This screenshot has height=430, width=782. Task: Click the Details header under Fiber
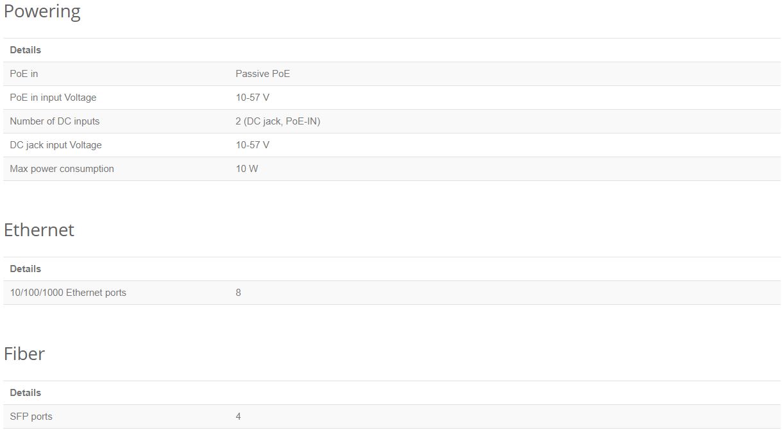[x=25, y=393]
